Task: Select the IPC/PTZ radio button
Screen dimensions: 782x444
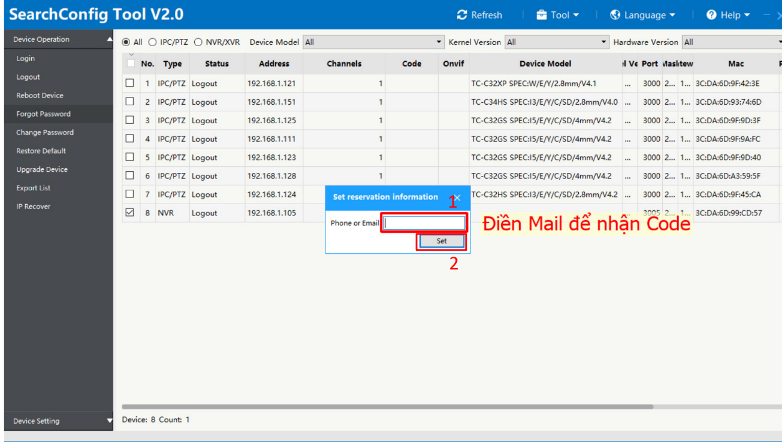Action: point(153,42)
